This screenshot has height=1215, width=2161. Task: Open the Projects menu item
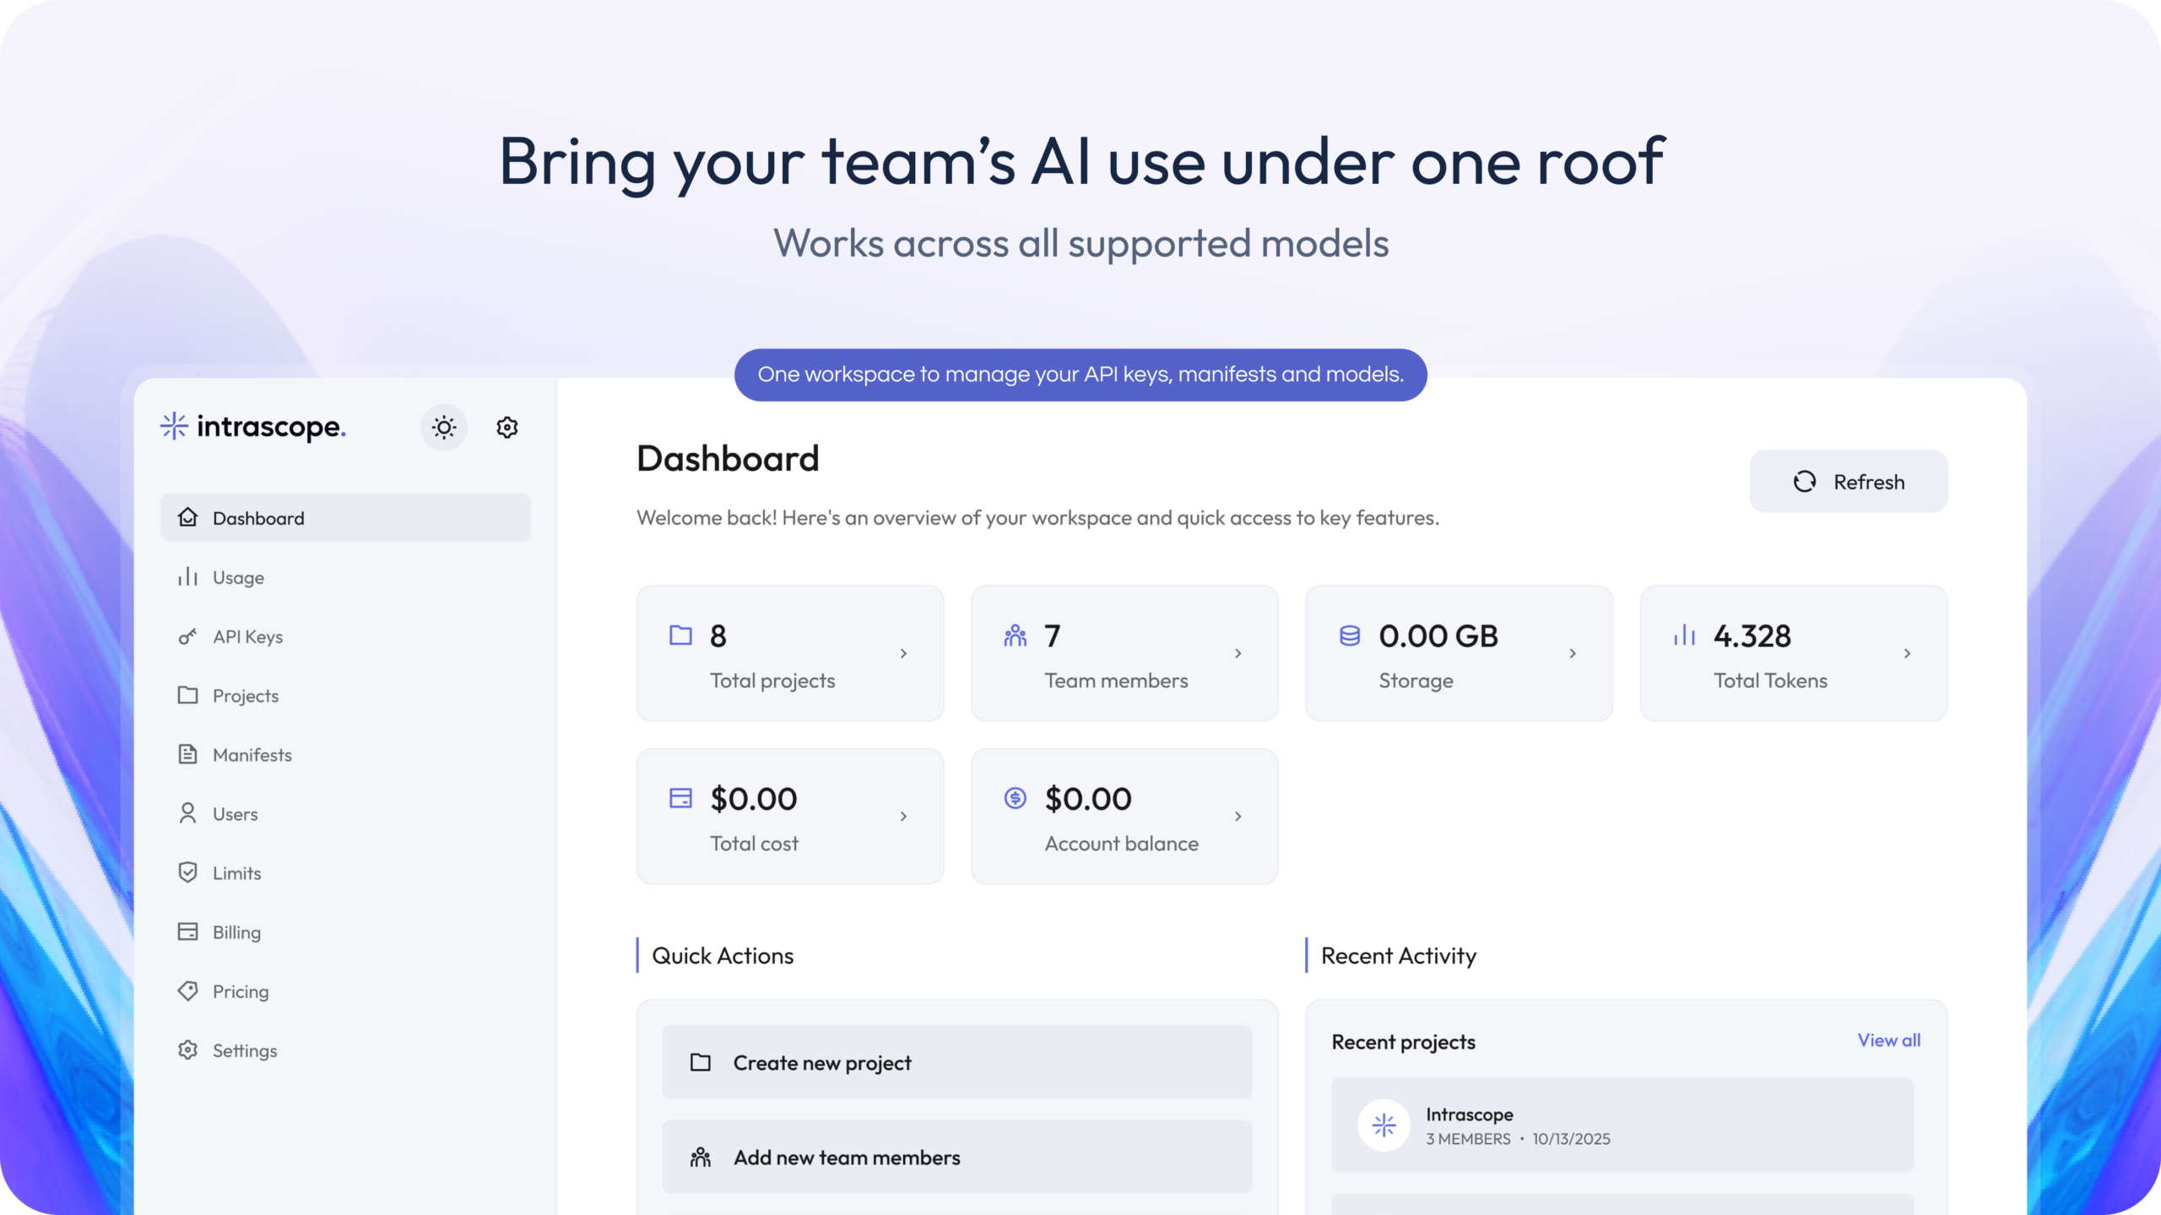pyautogui.click(x=245, y=695)
